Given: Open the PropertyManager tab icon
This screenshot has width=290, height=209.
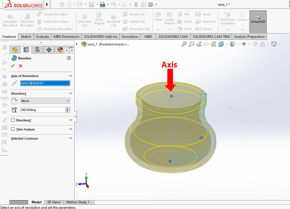Looking at the screenshot, I should click(x=26, y=50).
